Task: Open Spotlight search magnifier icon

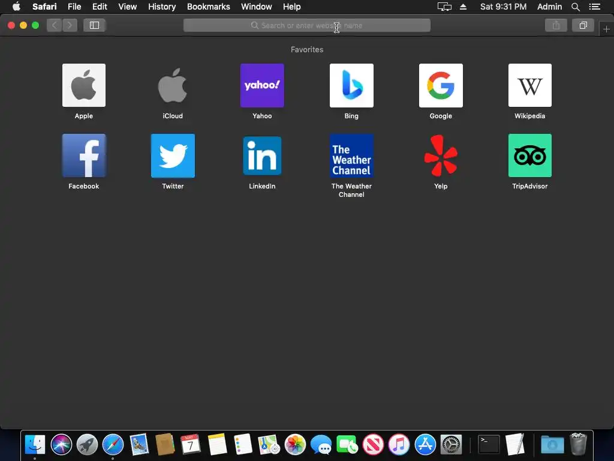Action: click(576, 7)
